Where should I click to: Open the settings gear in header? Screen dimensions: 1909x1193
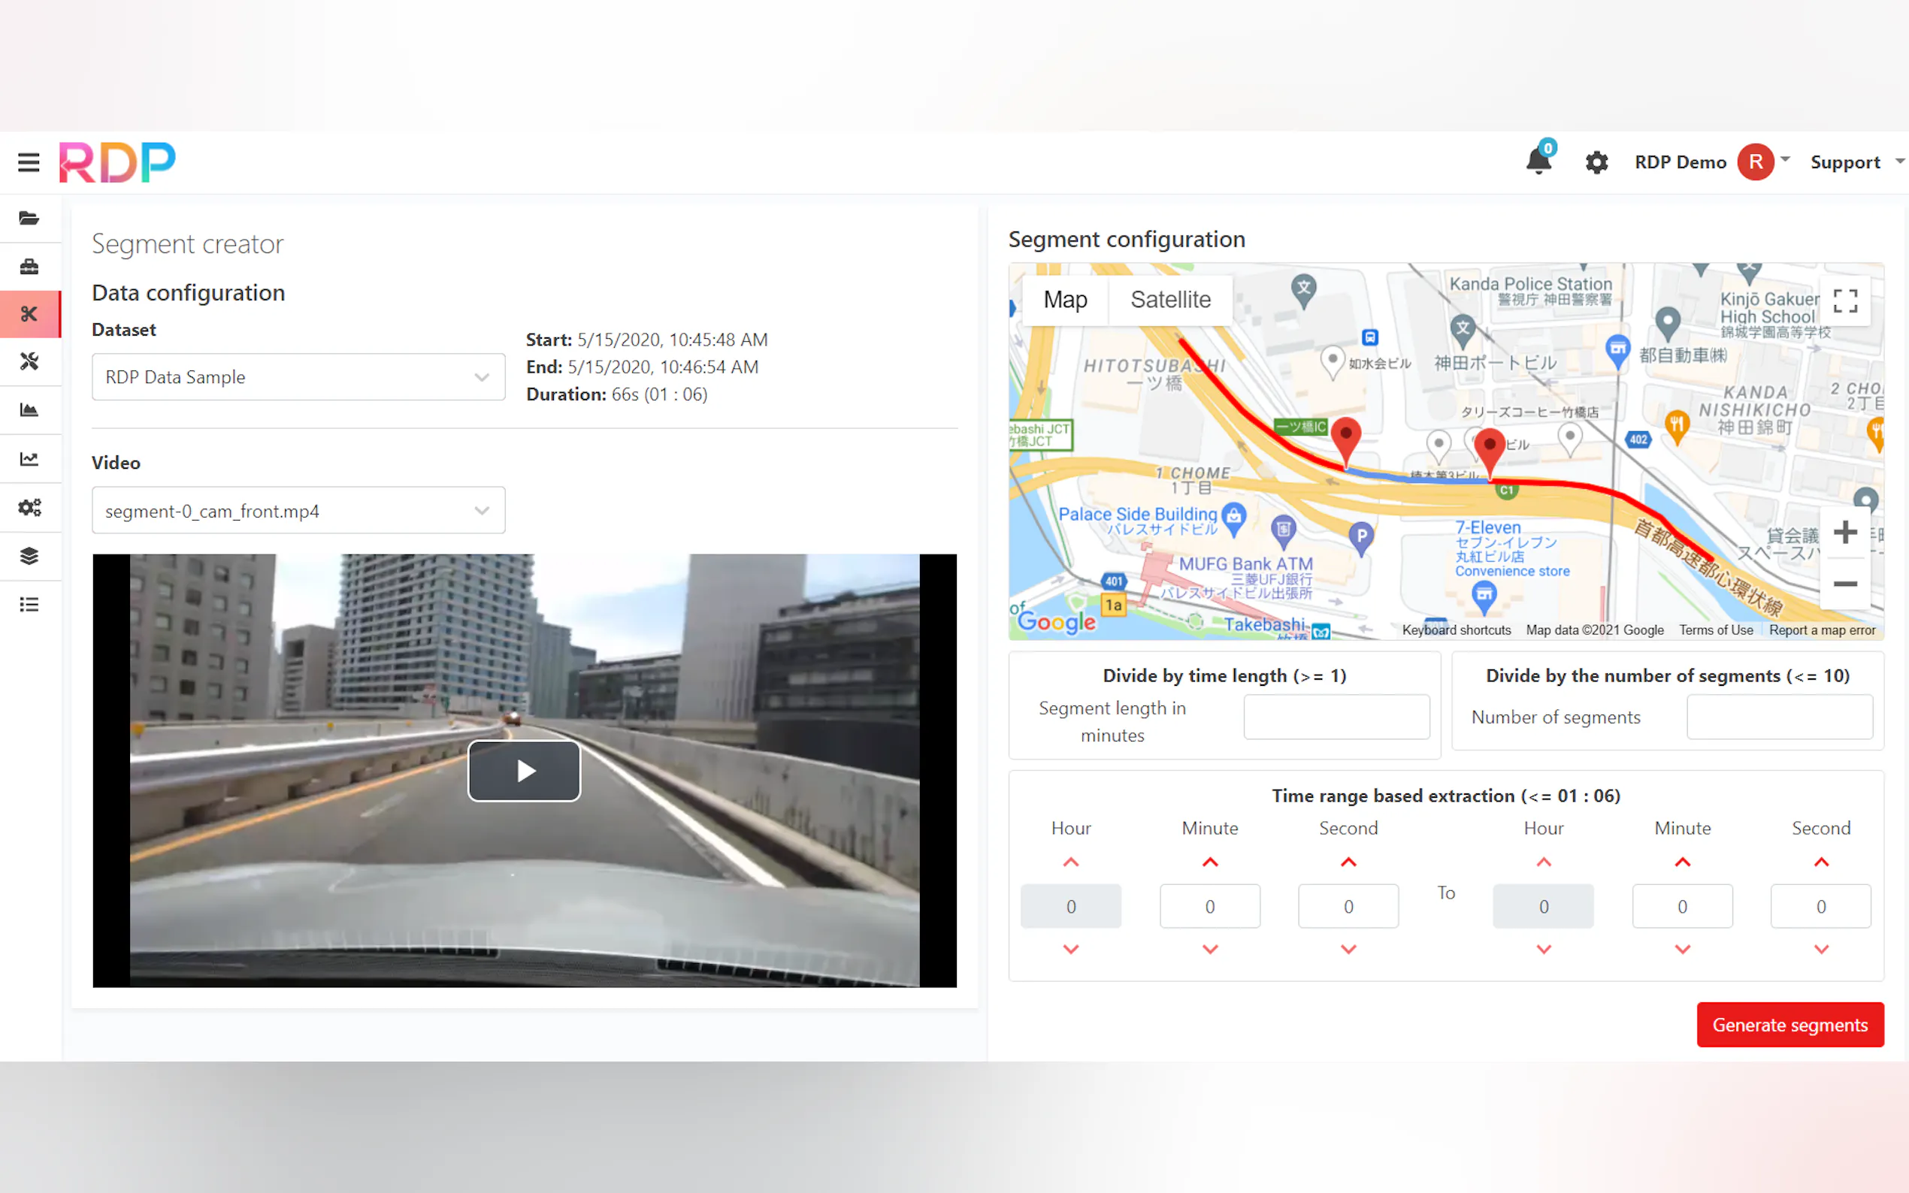1596,162
